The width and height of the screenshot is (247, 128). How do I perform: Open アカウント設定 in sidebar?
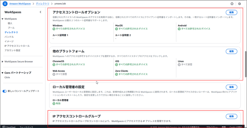[x=12, y=50]
